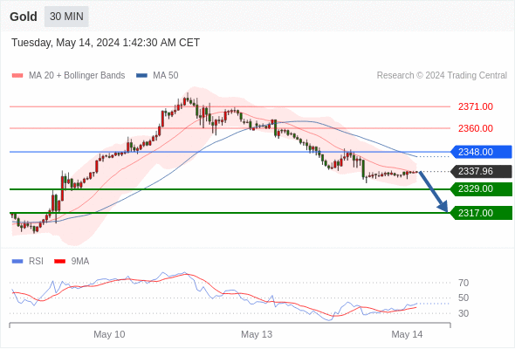Click the red 2371.00 resistance label

(x=475, y=106)
